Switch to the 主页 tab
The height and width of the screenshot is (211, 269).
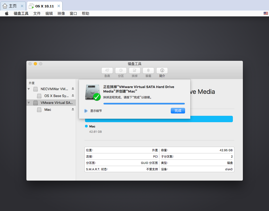13,6
